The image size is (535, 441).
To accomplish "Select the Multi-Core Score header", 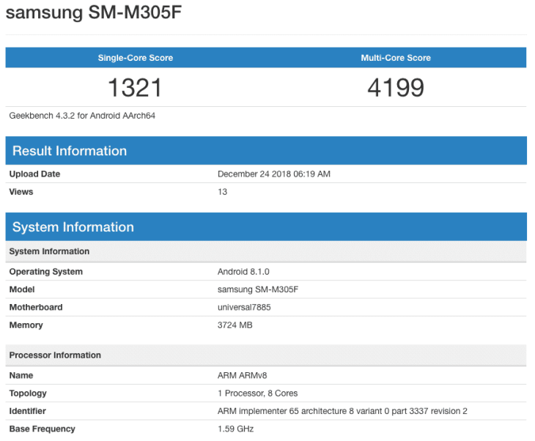I will click(x=396, y=58).
